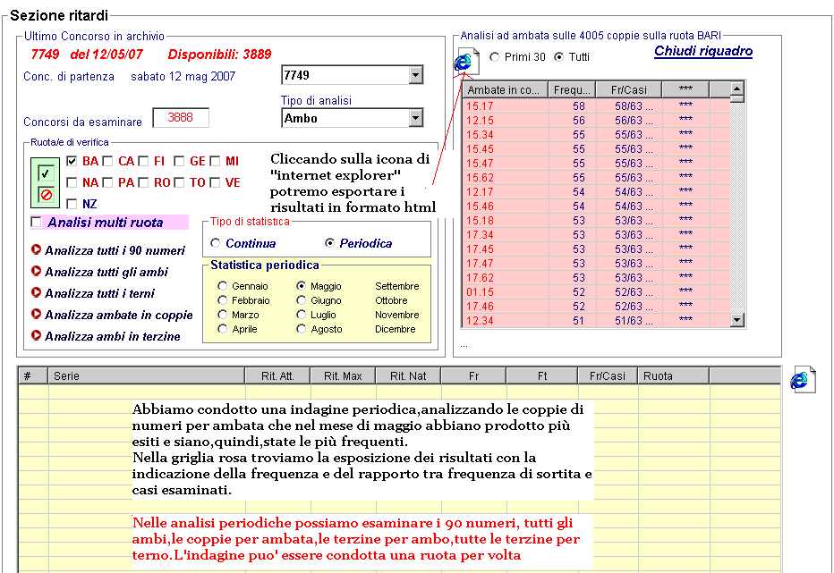
Task: Click the pink grid scroll up arrow
Action: [x=736, y=88]
